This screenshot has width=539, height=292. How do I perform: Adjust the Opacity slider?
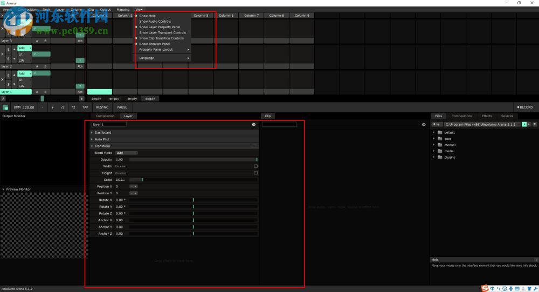click(193, 159)
